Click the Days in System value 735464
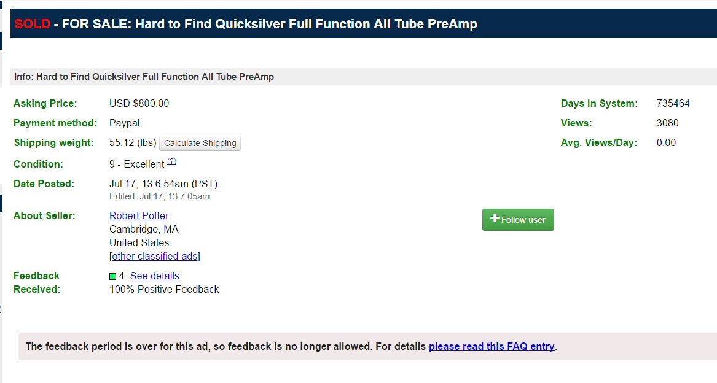This screenshot has height=383, width=717. 673,103
